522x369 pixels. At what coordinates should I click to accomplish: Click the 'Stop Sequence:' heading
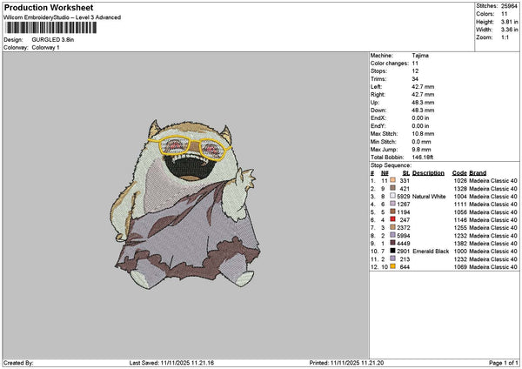pos(391,165)
